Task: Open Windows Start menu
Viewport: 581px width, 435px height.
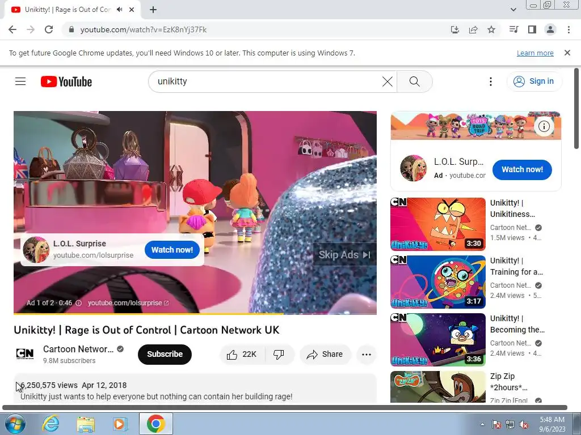Action: [15, 424]
